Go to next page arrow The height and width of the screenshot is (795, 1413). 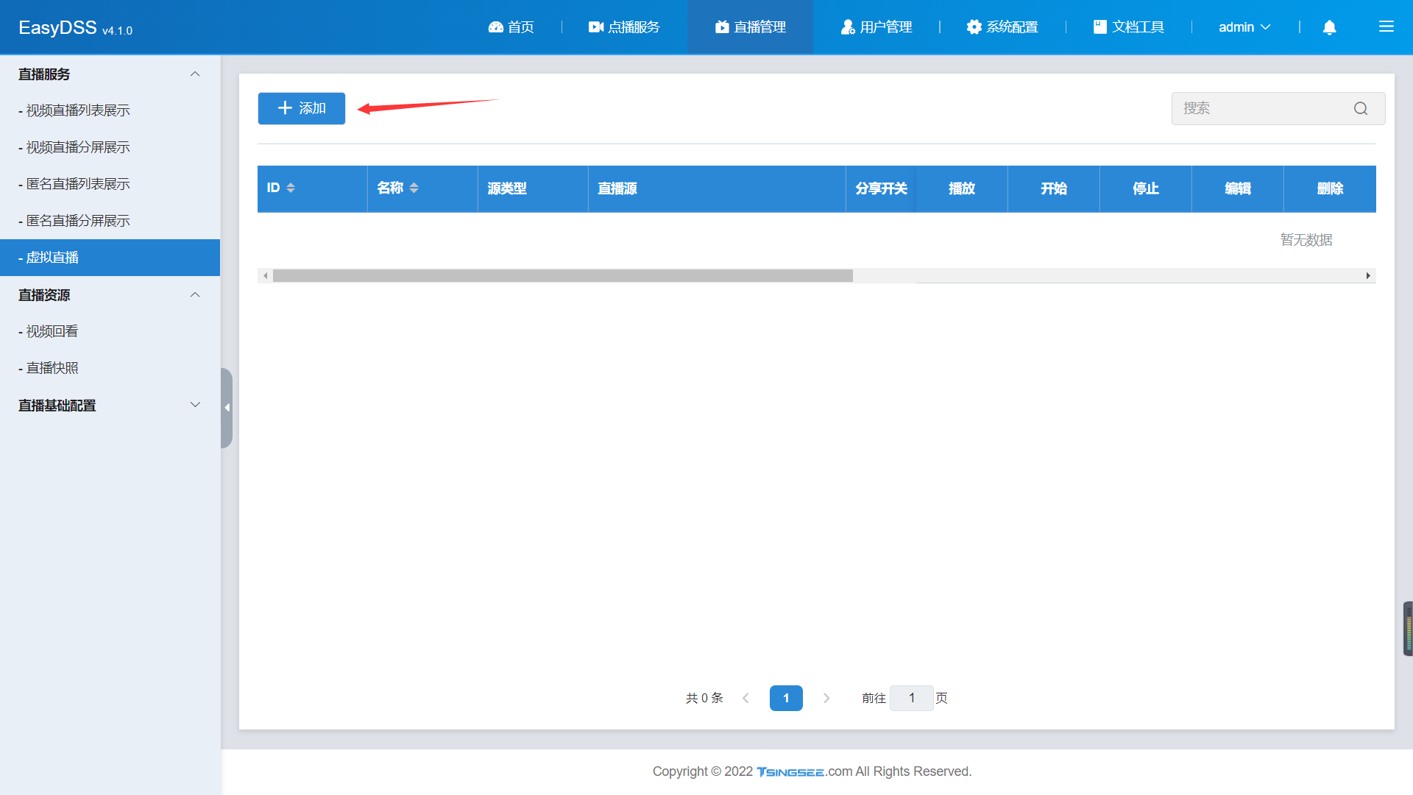[826, 698]
